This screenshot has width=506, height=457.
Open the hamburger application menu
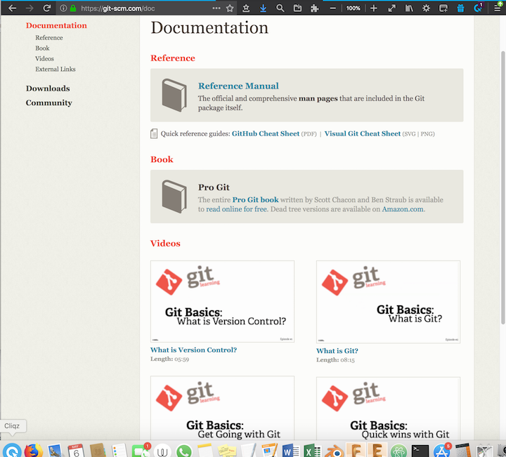pyautogui.click(x=498, y=8)
